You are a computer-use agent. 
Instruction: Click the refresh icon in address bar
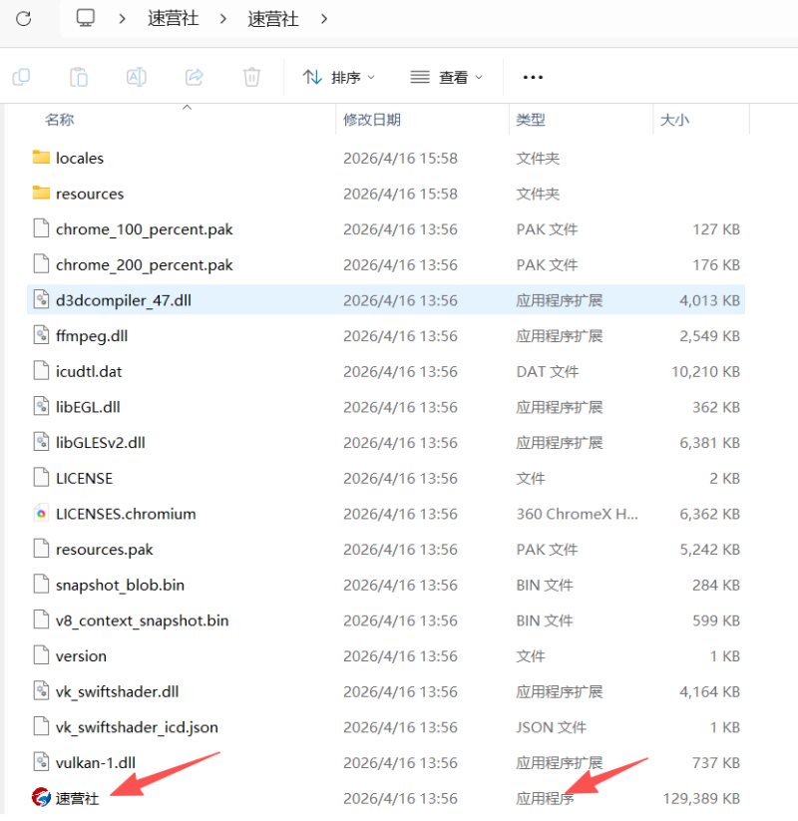(x=24, y=18)
